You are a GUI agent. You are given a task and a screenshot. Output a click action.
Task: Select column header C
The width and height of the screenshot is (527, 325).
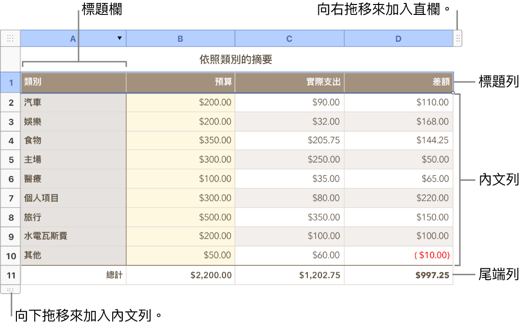(x=289, y=38)
